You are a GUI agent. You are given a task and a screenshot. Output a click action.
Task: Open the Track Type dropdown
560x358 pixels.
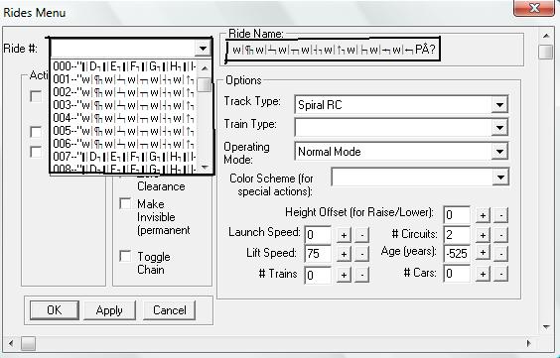pyautogui.click(x=499, y=105)
